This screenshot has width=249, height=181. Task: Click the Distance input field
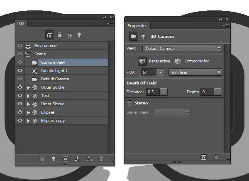(x=153, y=92)
